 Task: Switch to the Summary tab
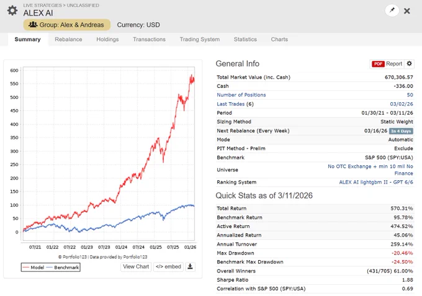27,39
